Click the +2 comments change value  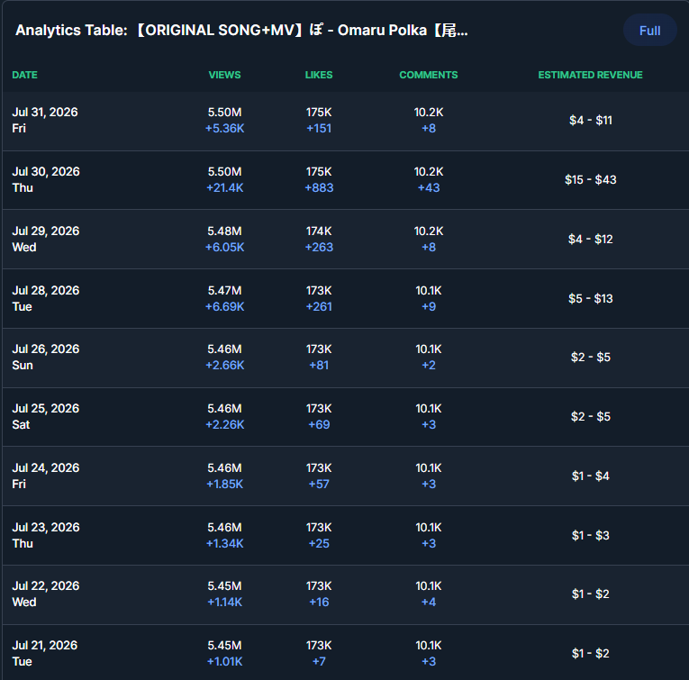click(x=429, y=366)
